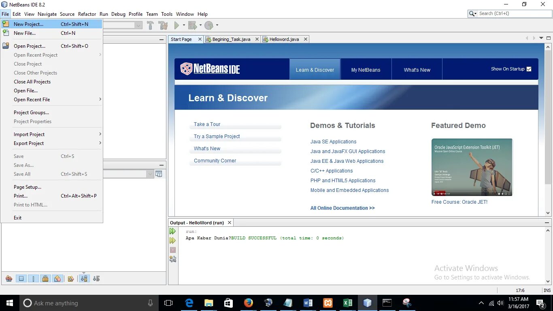Click the Search (Ctrl+I) input field
Viewport: 553px width, 311px height.
[514, 13]
